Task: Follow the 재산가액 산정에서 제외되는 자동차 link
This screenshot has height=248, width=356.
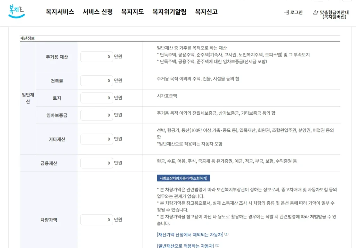Action: (191, 234)
